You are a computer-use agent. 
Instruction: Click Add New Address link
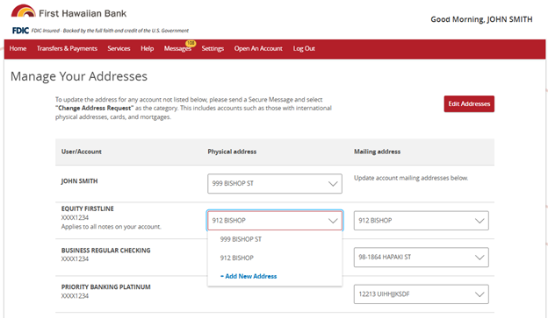pyautogui.click(x=249, y=276)
